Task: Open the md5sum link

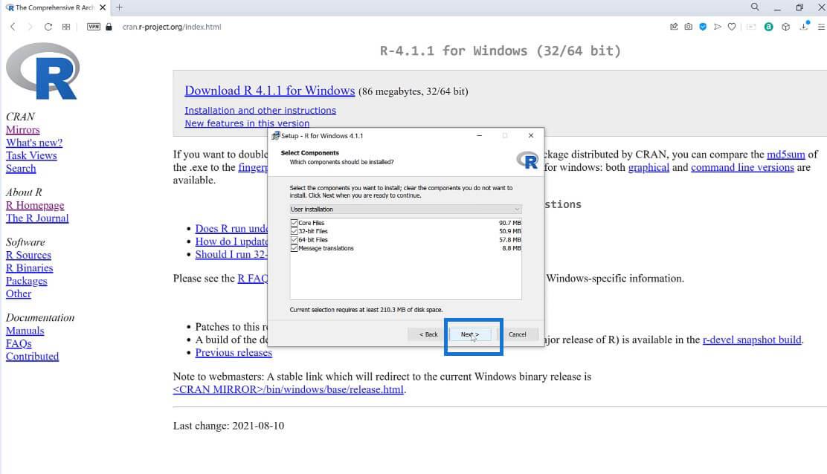Action: point(786,155)
